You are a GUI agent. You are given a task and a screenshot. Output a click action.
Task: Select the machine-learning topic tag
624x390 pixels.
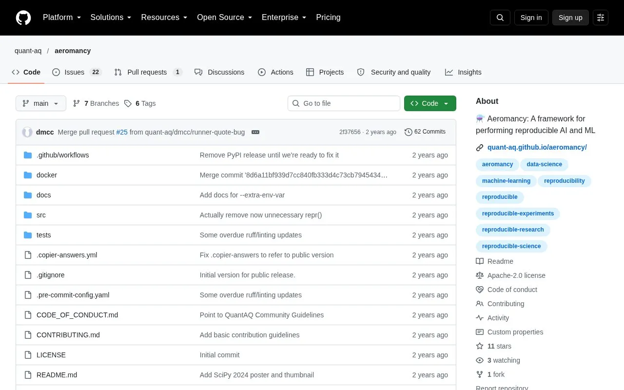tap(506, 181)
